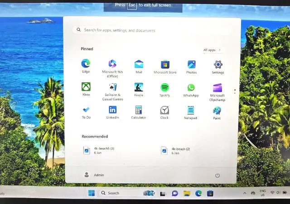Image resolution: width=290 pixels, height=204 pixels.
Task: Launch the Xbox app
Action: tap(86, 89)
